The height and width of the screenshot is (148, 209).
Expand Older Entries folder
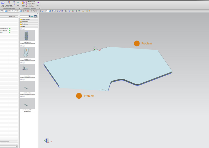(x=29, y=19)
